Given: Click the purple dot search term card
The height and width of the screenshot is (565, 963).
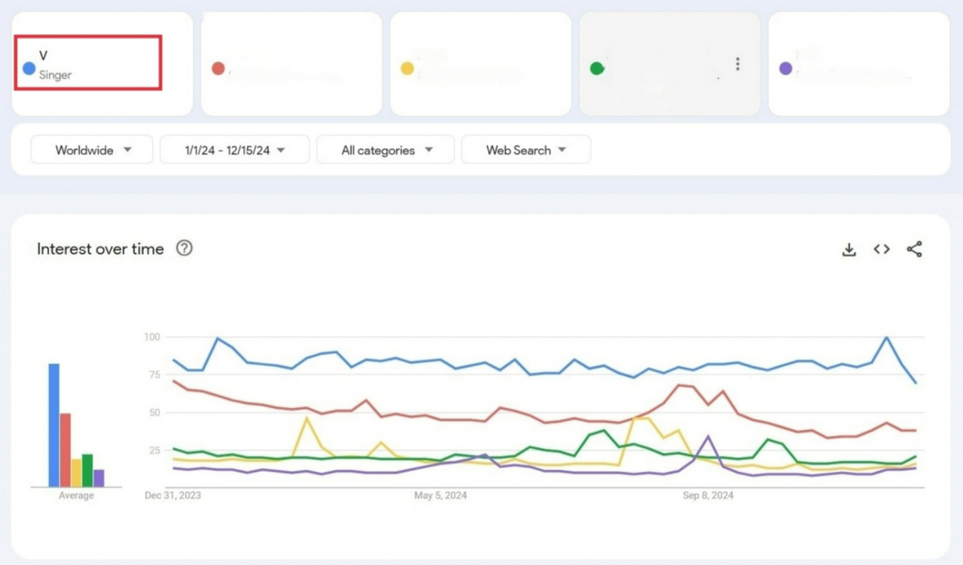Looking at the screenshot, I should point(858,64).
